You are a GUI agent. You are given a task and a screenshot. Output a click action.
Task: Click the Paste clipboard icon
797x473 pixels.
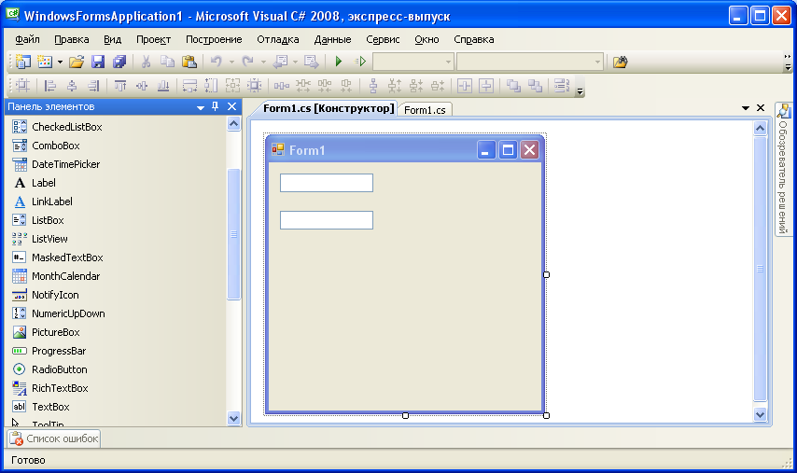(189, 62)
